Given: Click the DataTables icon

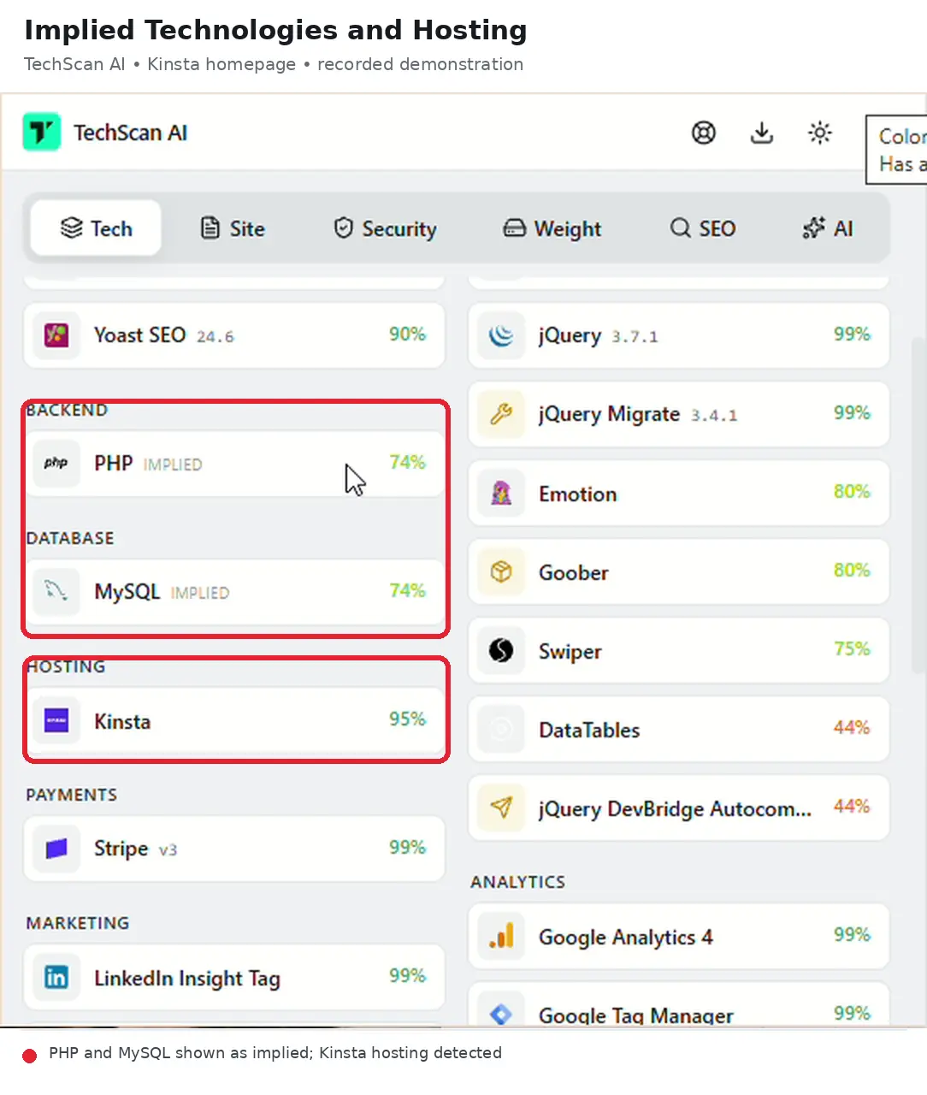Looking at the screenshot, I should (501, 729).
